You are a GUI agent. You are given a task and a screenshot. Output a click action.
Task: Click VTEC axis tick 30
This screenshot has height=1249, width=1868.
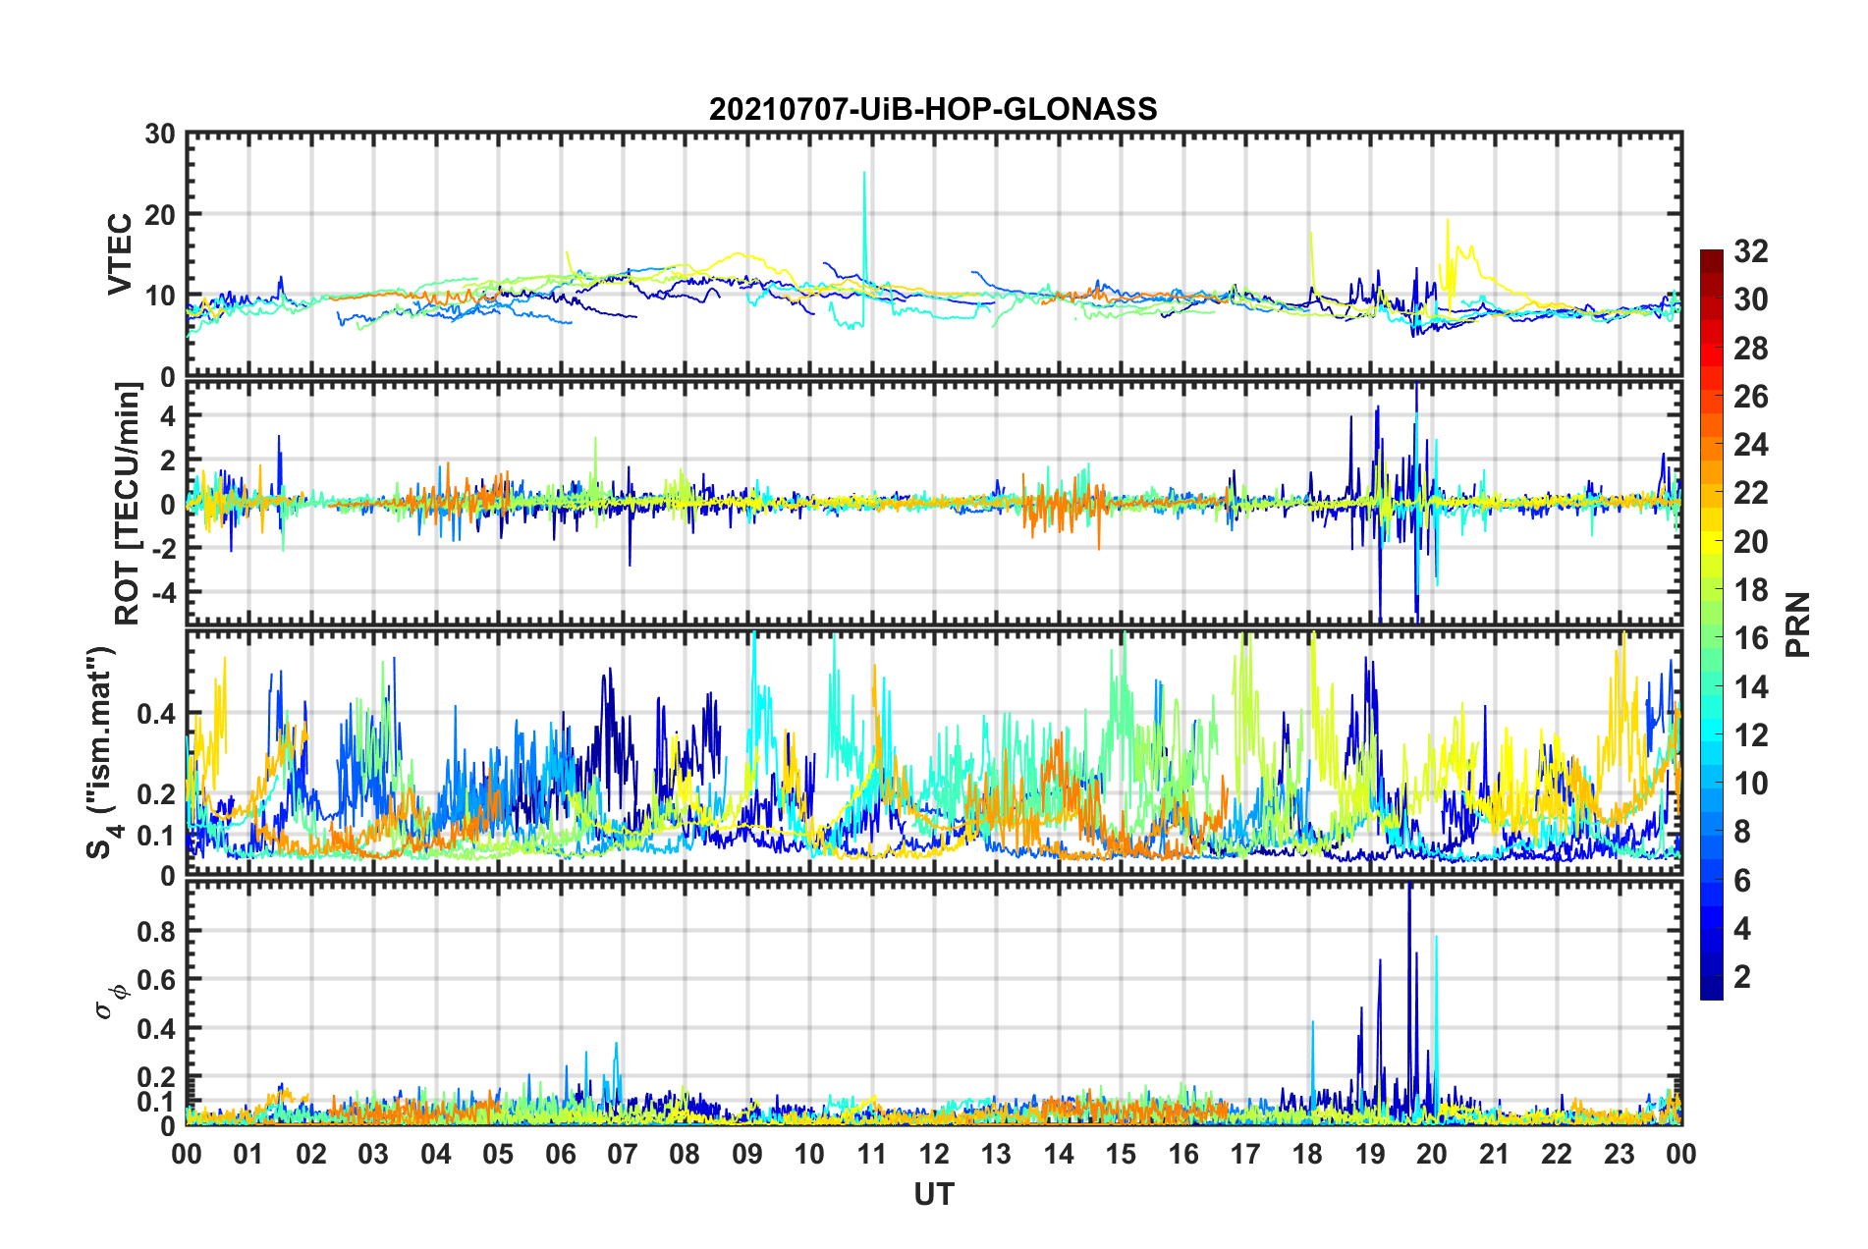pyautogui.click(x=160, y=134)
